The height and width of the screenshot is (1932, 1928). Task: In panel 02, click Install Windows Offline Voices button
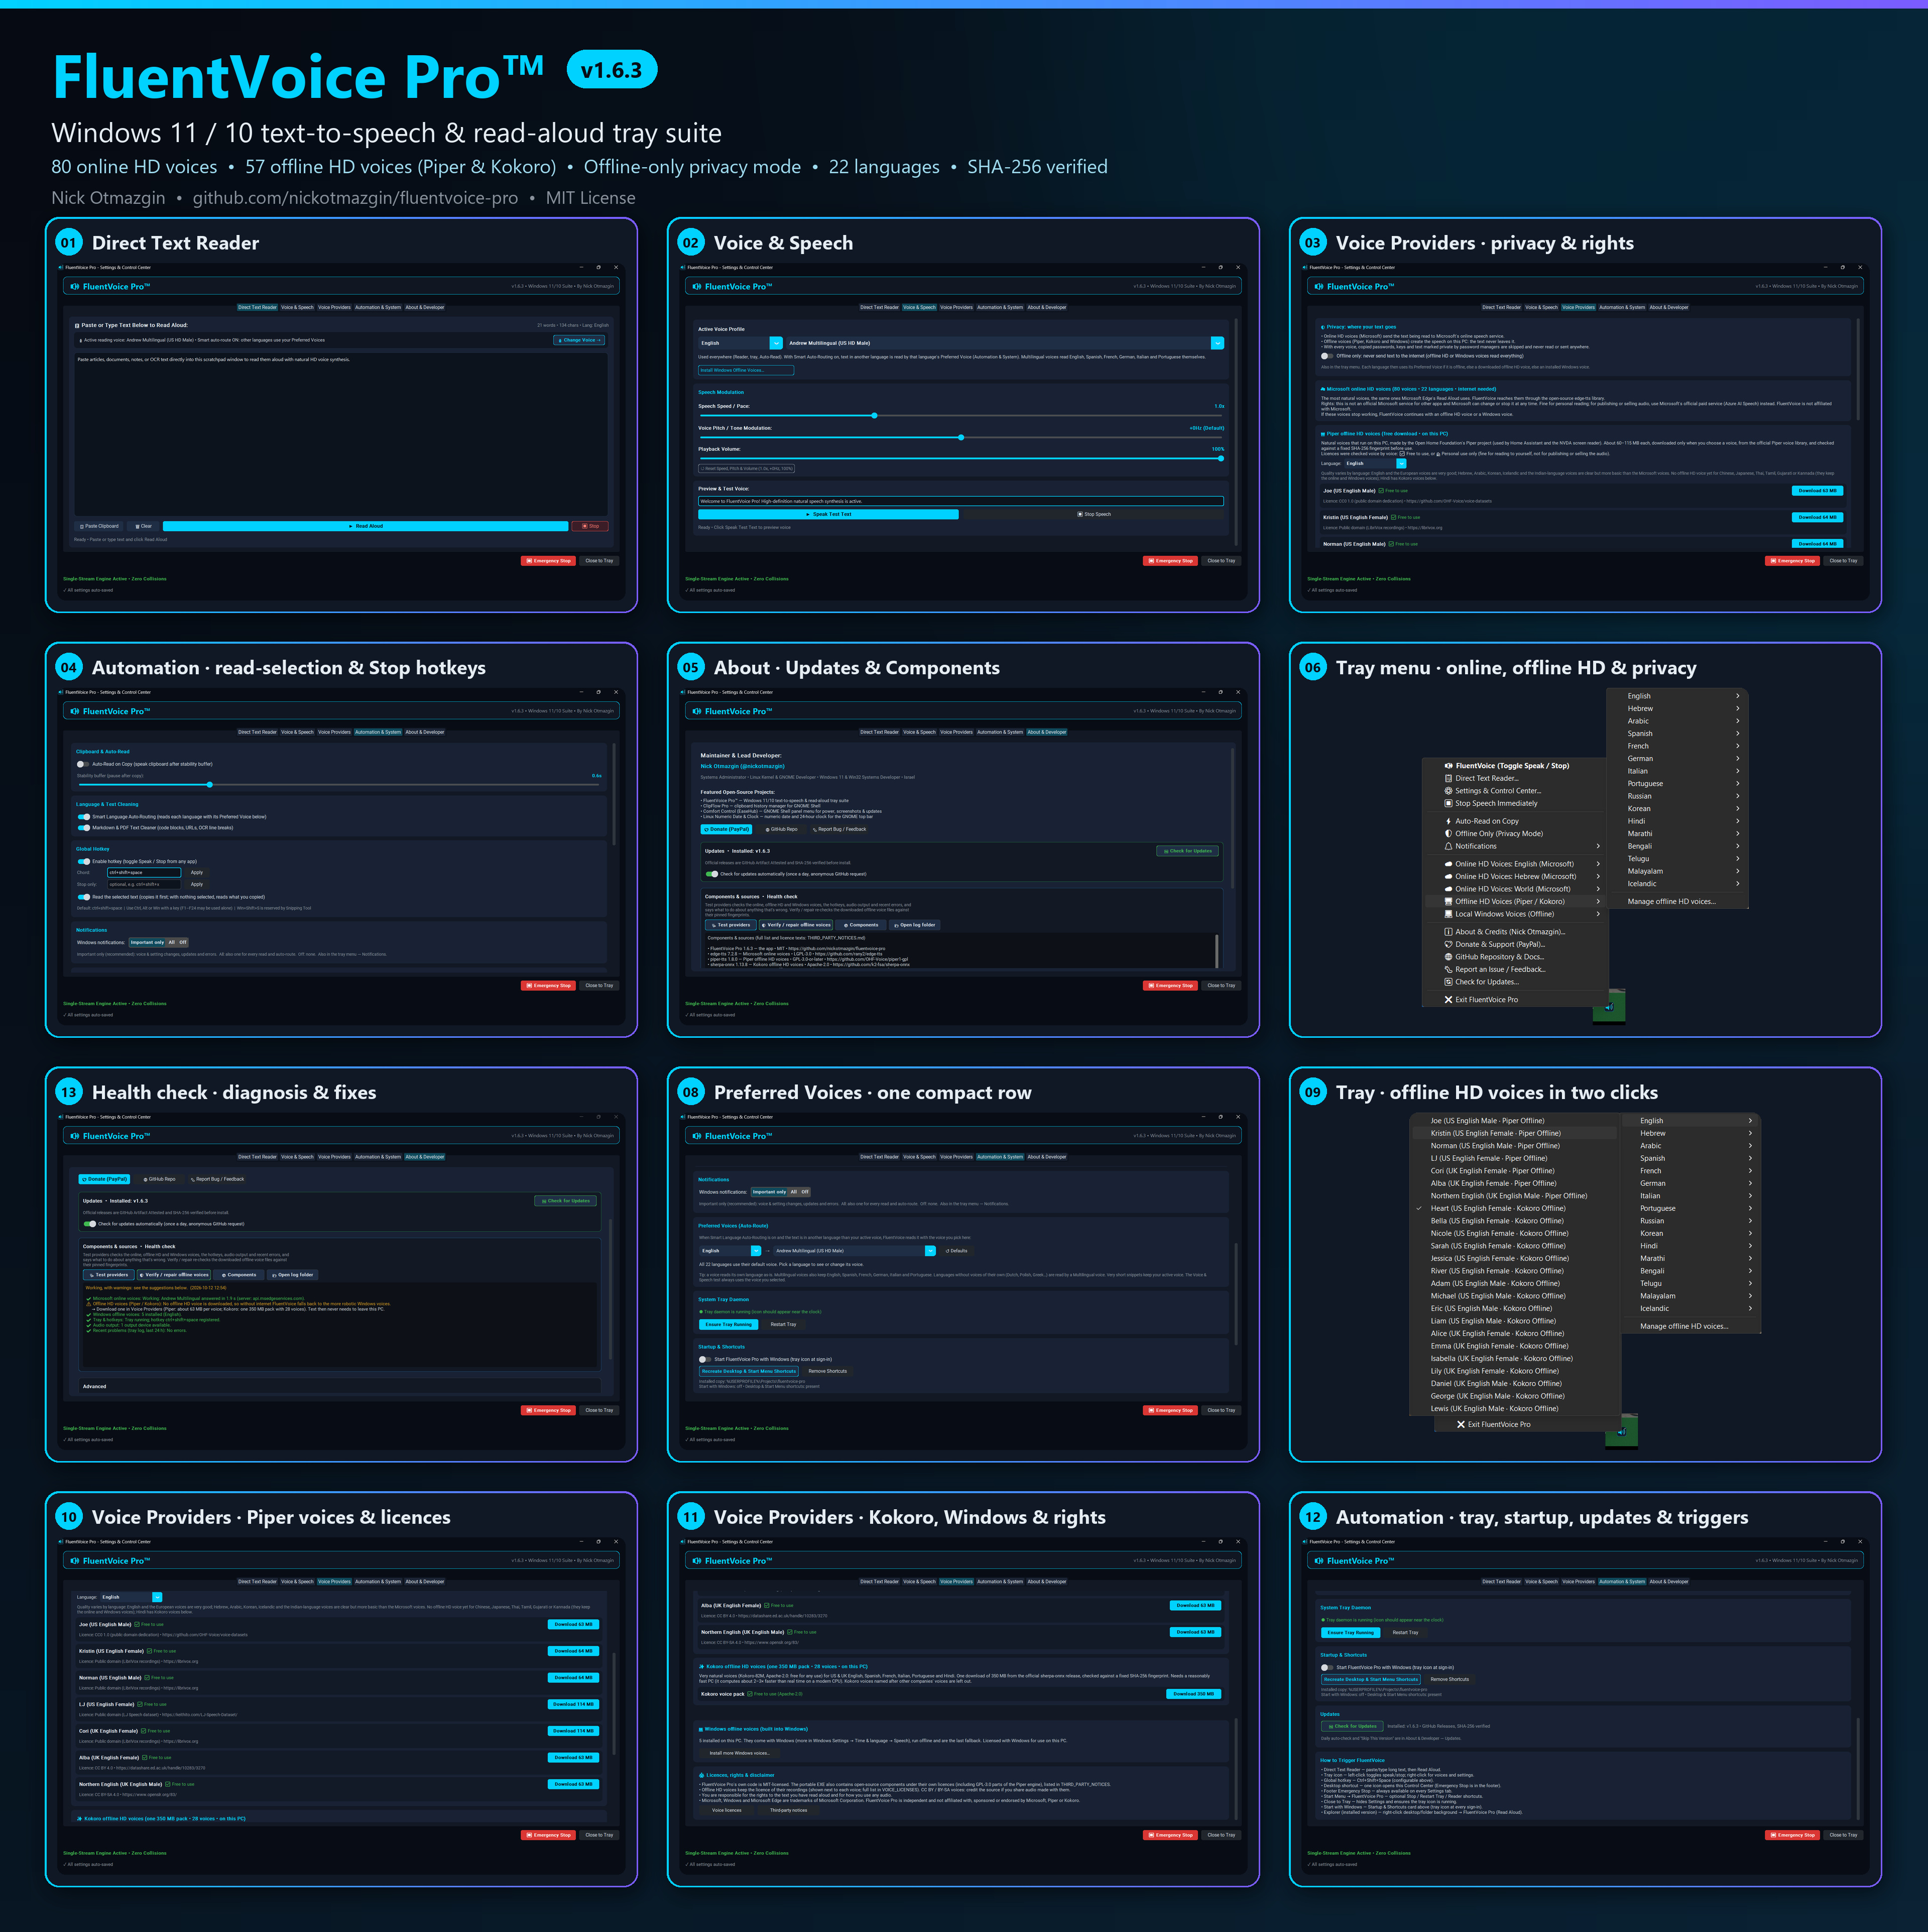(746, 370)
